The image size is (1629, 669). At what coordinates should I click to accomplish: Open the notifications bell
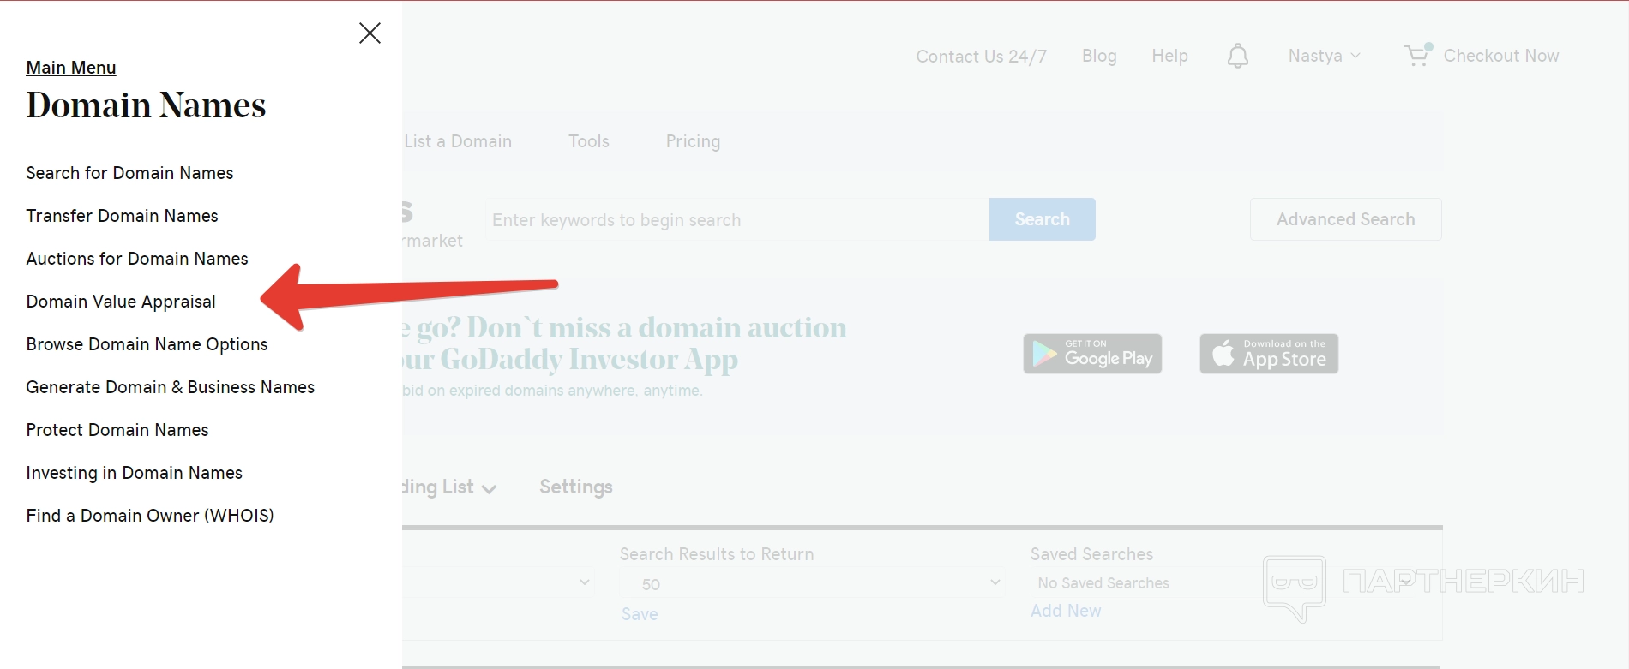click(x=1237, y=57)
